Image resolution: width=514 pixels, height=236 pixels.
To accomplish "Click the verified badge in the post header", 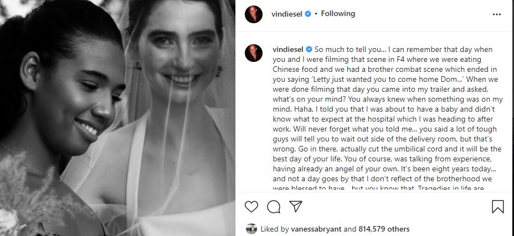I will (x=308, y=14).
